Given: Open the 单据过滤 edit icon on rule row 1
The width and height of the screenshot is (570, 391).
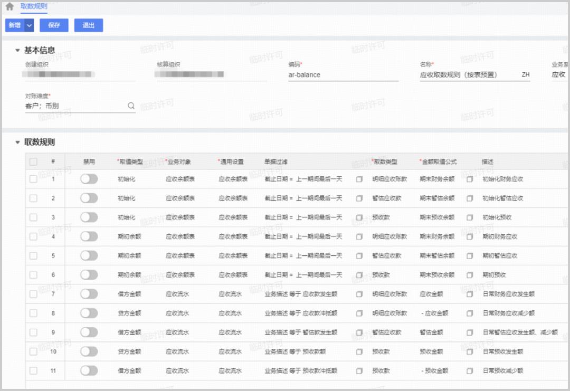Looking at the screenshot, I should [359, 178].
